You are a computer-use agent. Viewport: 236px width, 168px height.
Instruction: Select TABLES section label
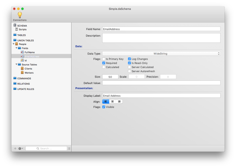pyautogui.click(x=21, y=35)
